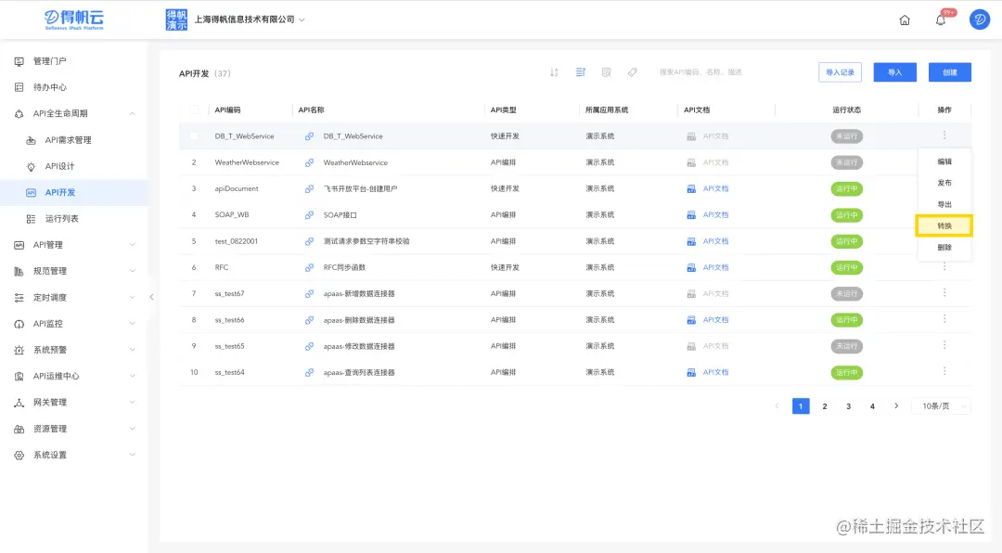The image size is (1002, 553).
Task: Click link icon of WeatherWebservice row
Action: point(309,162)
